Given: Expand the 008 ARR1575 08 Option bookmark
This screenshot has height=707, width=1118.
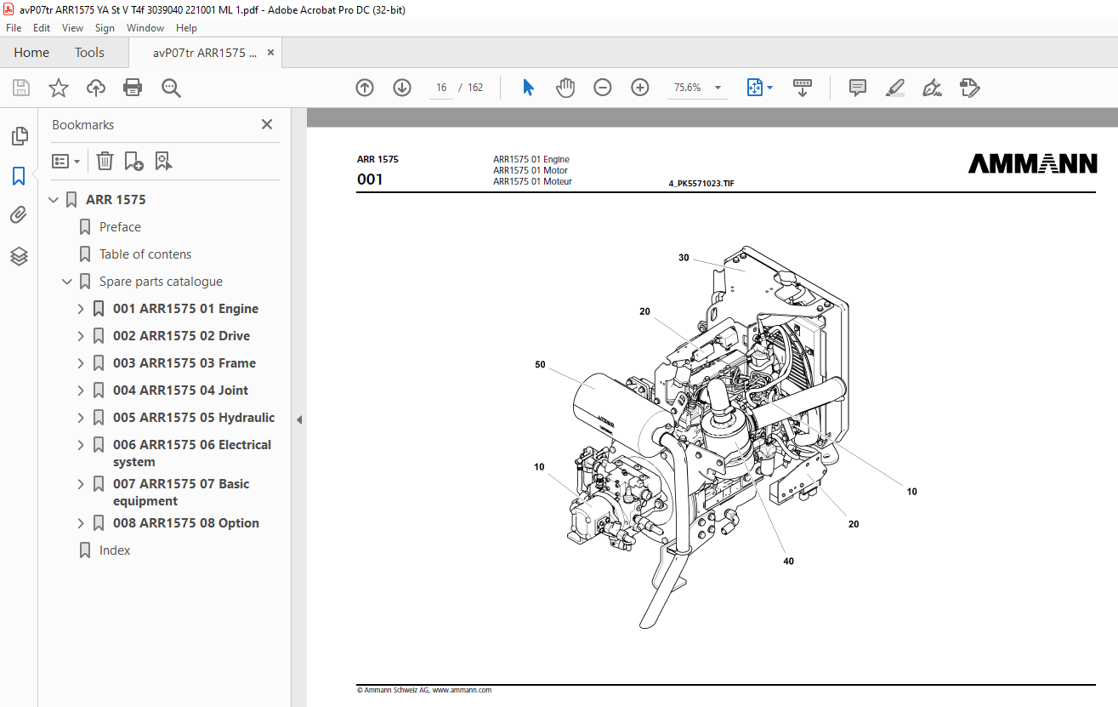Looking at the screenshot, I should point(81,523).
